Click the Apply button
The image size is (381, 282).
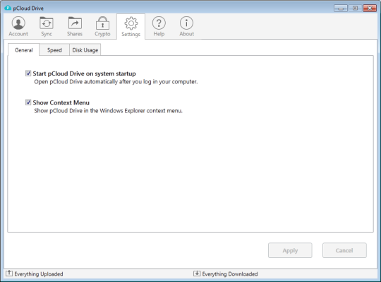(290, 250)
